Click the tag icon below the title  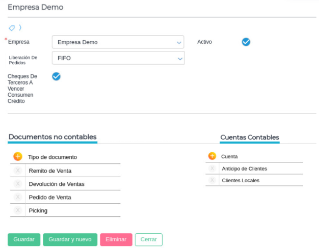[12, 27]
